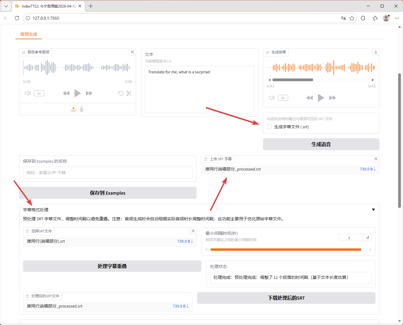403x325 pixels.
Task: Trim reference audio with the scissors icon
Action: tap(129, 93)
